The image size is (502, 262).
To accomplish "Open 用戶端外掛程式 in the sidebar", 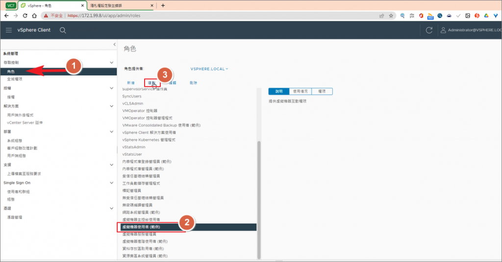I will [x=20, y=115].
